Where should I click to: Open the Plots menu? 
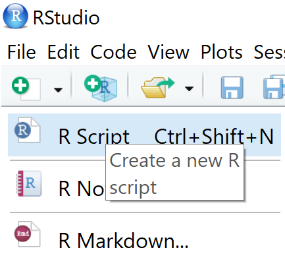point(221,52)
